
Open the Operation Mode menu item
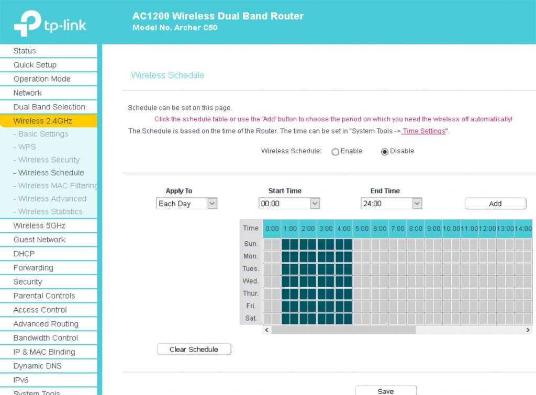(49, 79)
